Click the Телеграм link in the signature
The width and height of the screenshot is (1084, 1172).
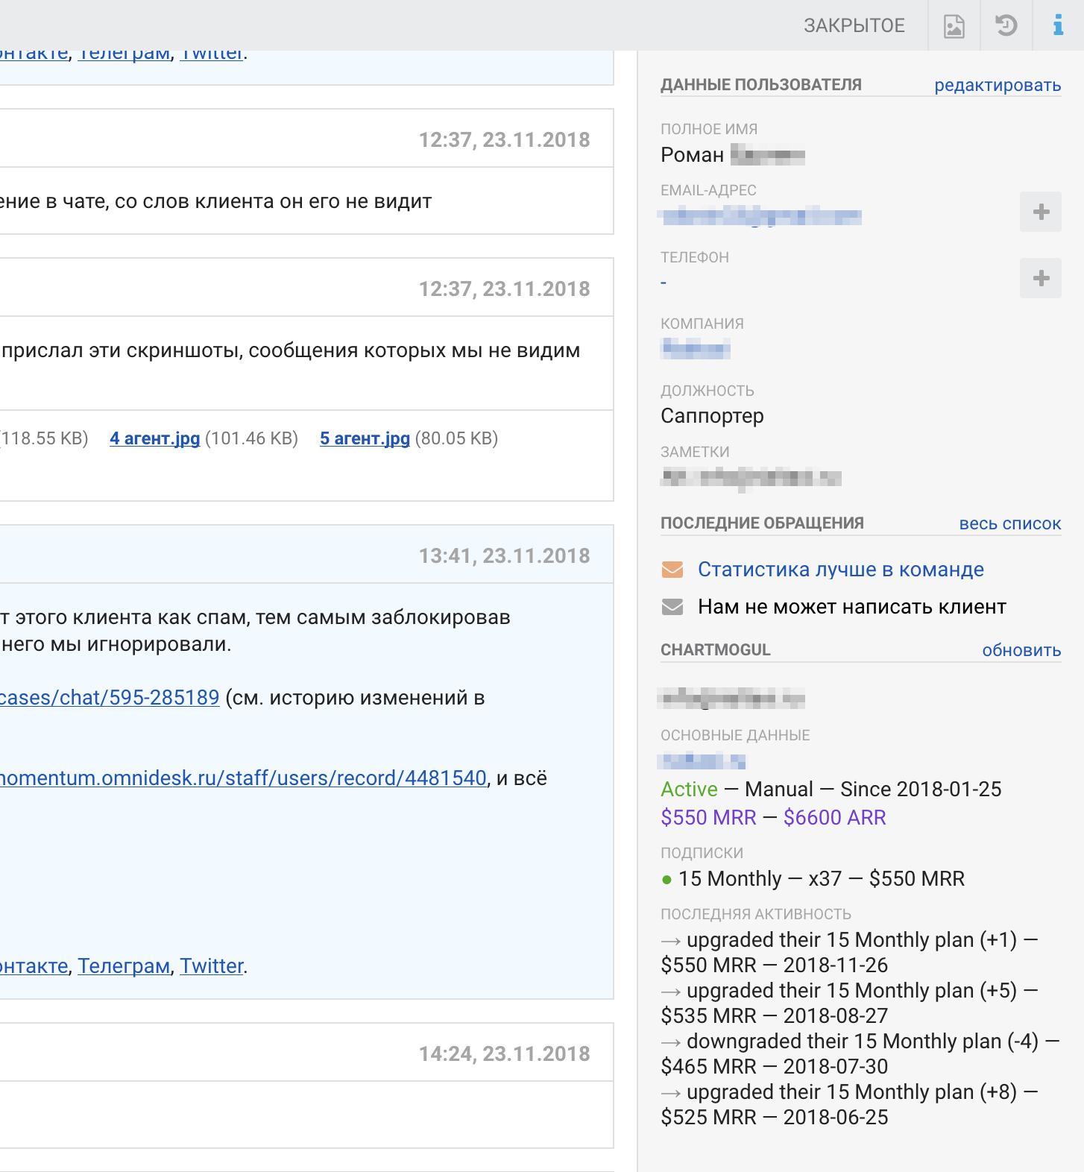[x=124, y=966]
